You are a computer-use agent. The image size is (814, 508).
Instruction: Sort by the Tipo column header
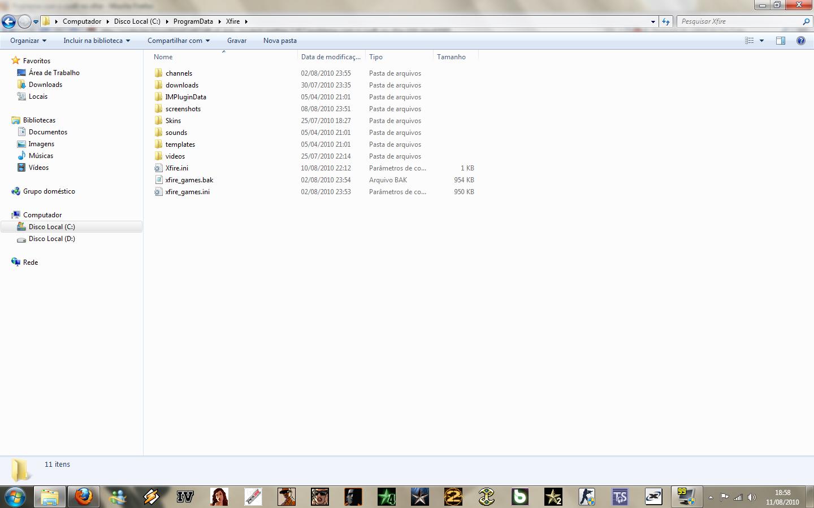399,57
